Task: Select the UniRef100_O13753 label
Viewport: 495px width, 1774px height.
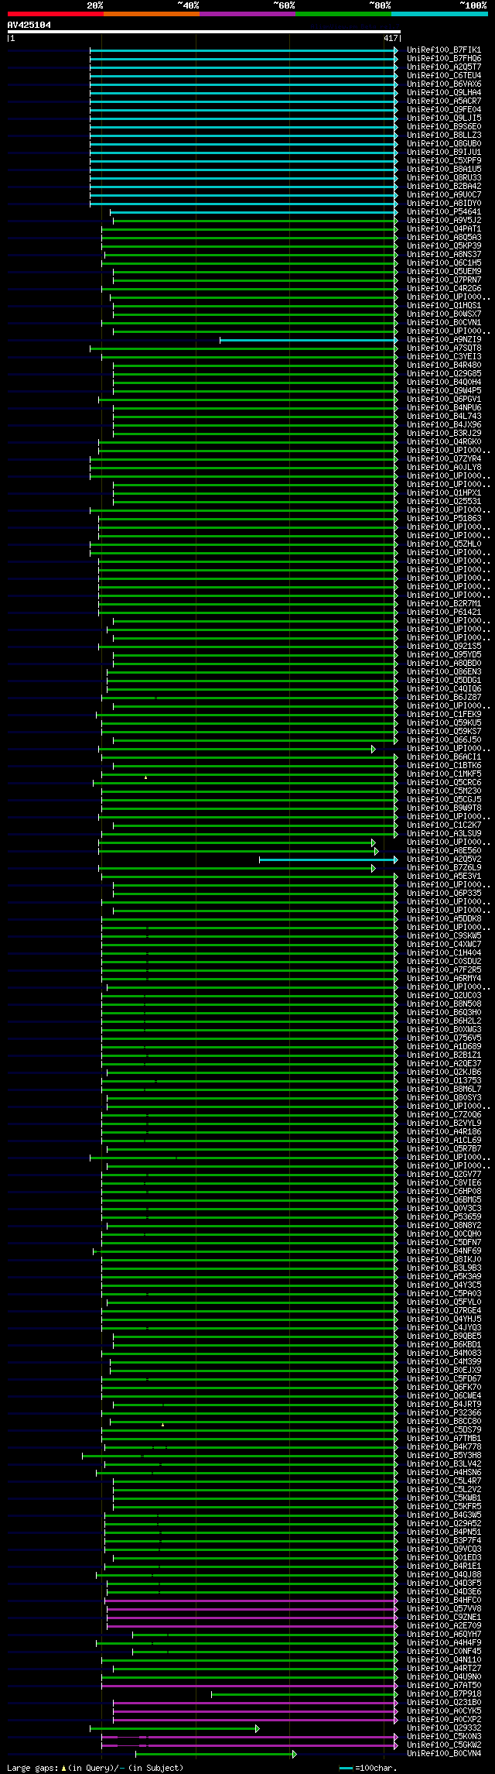Action: [444, 1081]
